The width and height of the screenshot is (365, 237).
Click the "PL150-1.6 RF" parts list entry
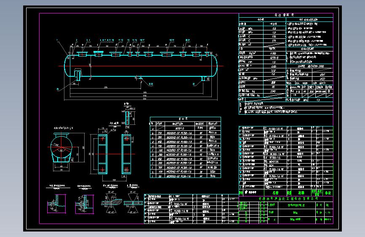tap(276, 136)
